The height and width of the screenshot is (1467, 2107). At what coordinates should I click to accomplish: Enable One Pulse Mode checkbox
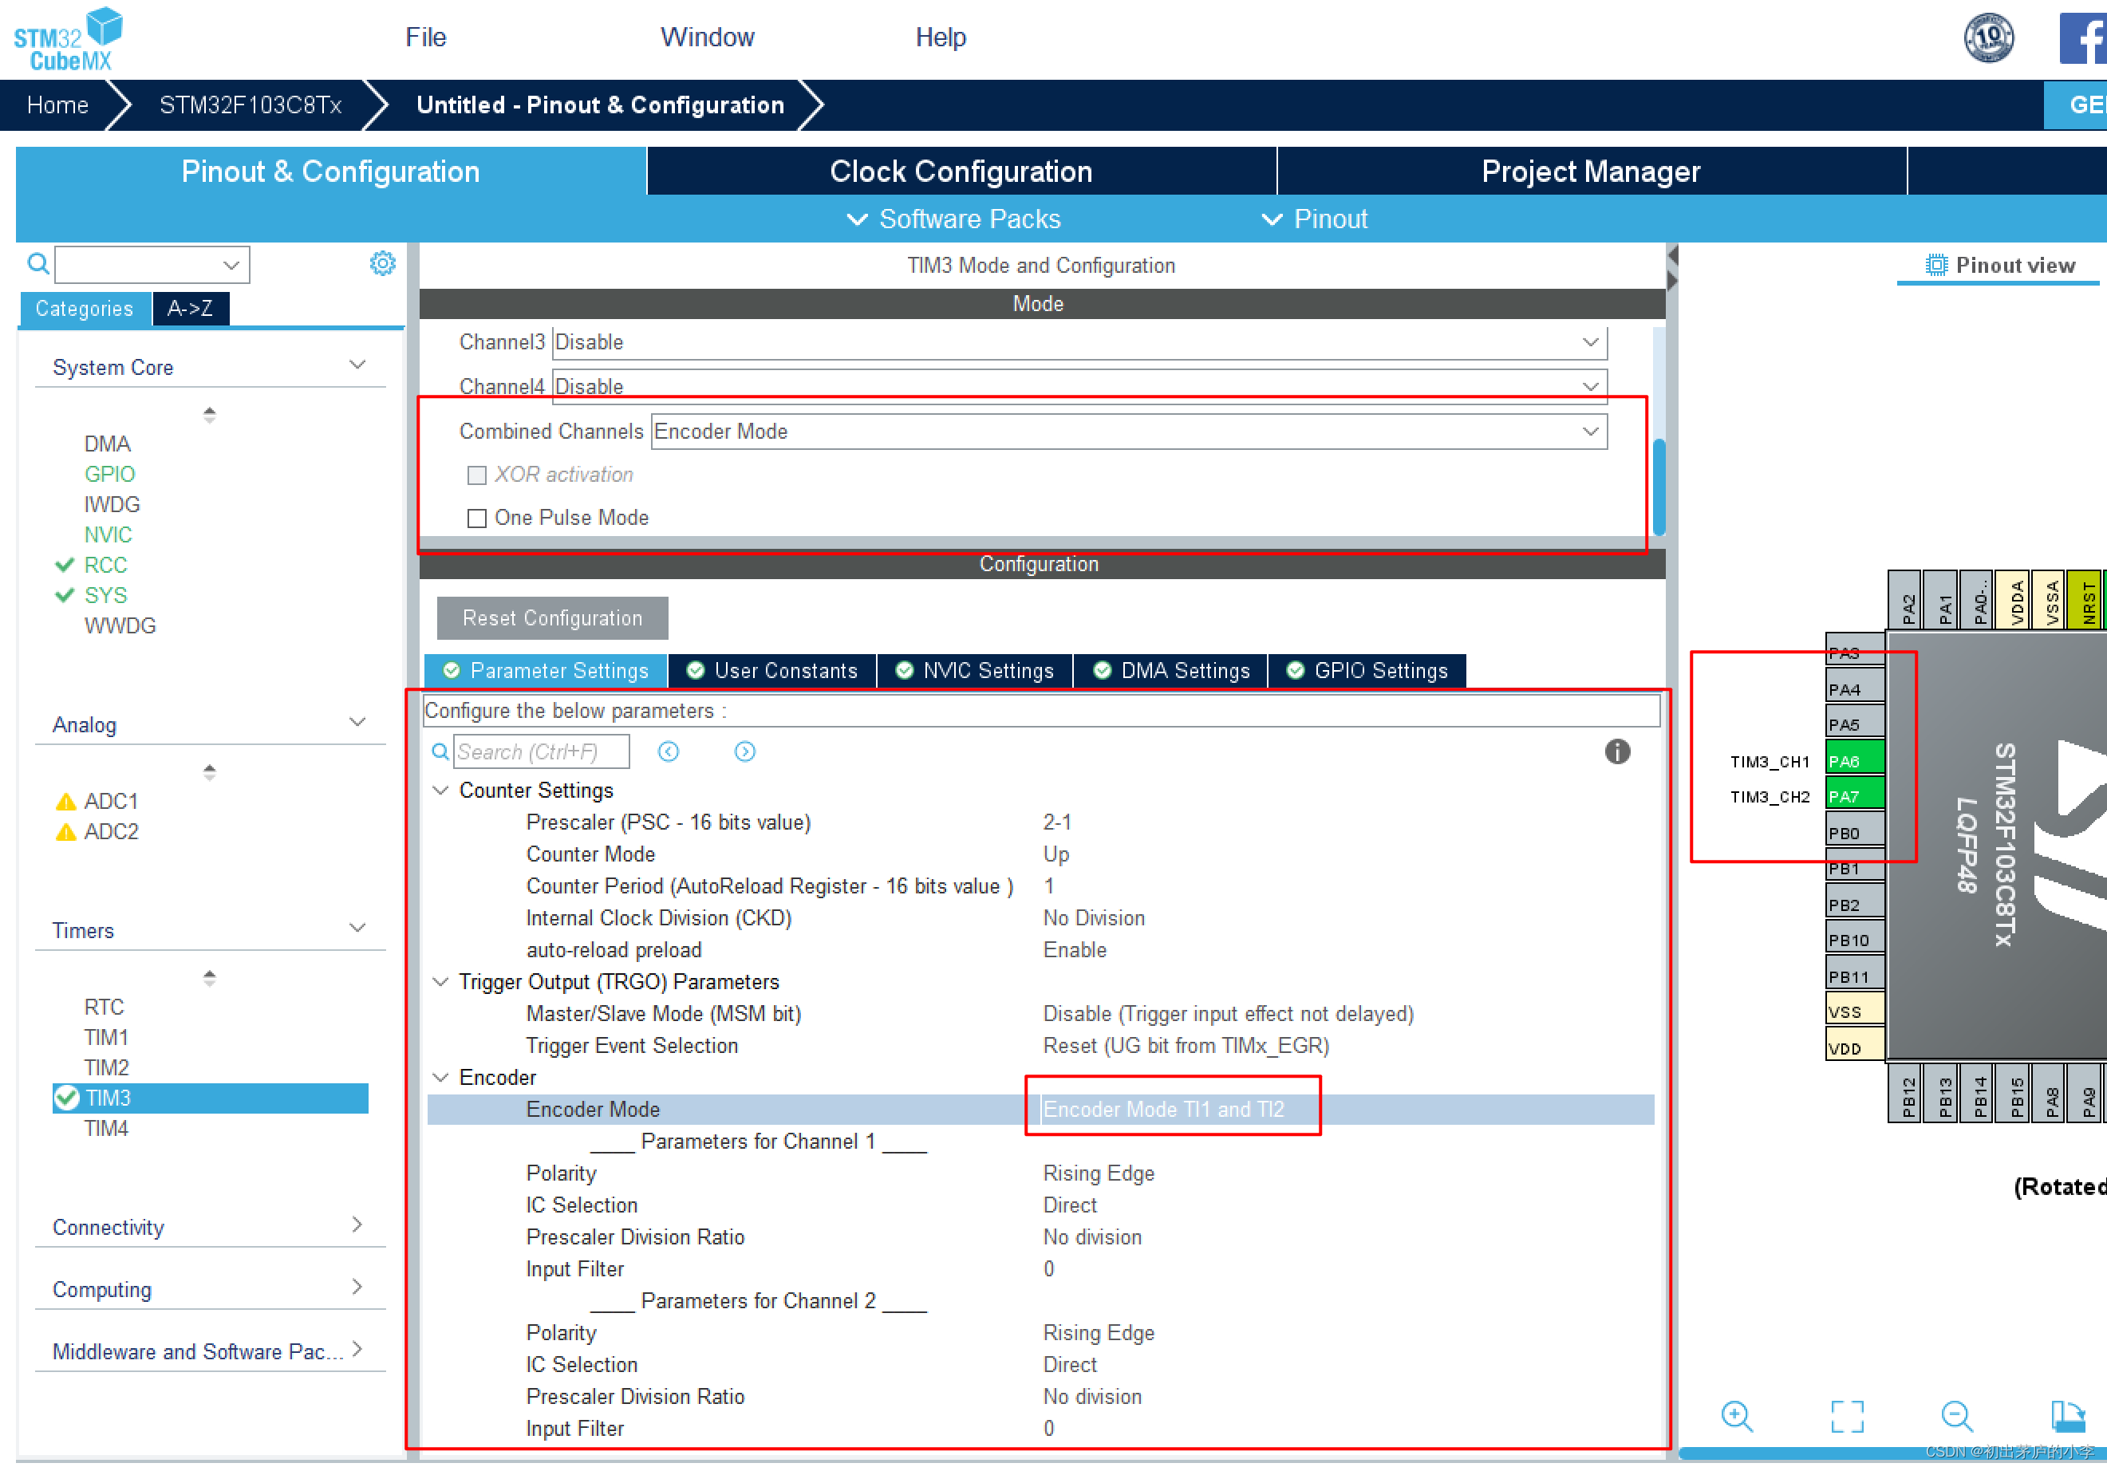[476, 519]
